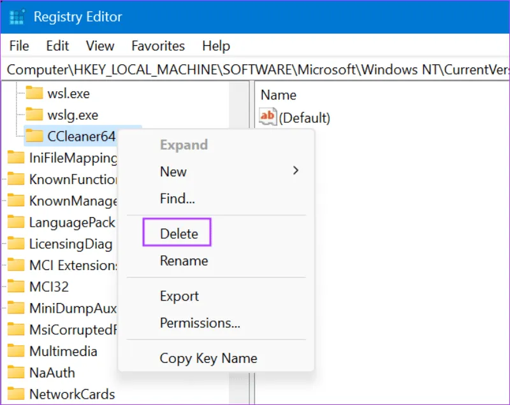The image size is (510, 405).
Task: Click the registry path address bar
Action: click(x=255, y=69)
